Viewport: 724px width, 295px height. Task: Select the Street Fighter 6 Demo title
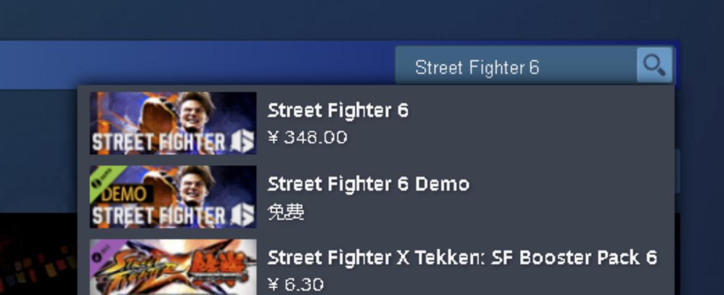[x=368, y=184]
